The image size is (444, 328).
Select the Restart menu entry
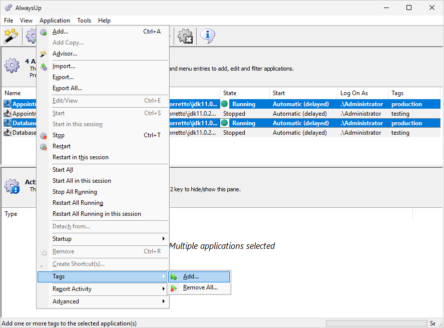[103, 146]
